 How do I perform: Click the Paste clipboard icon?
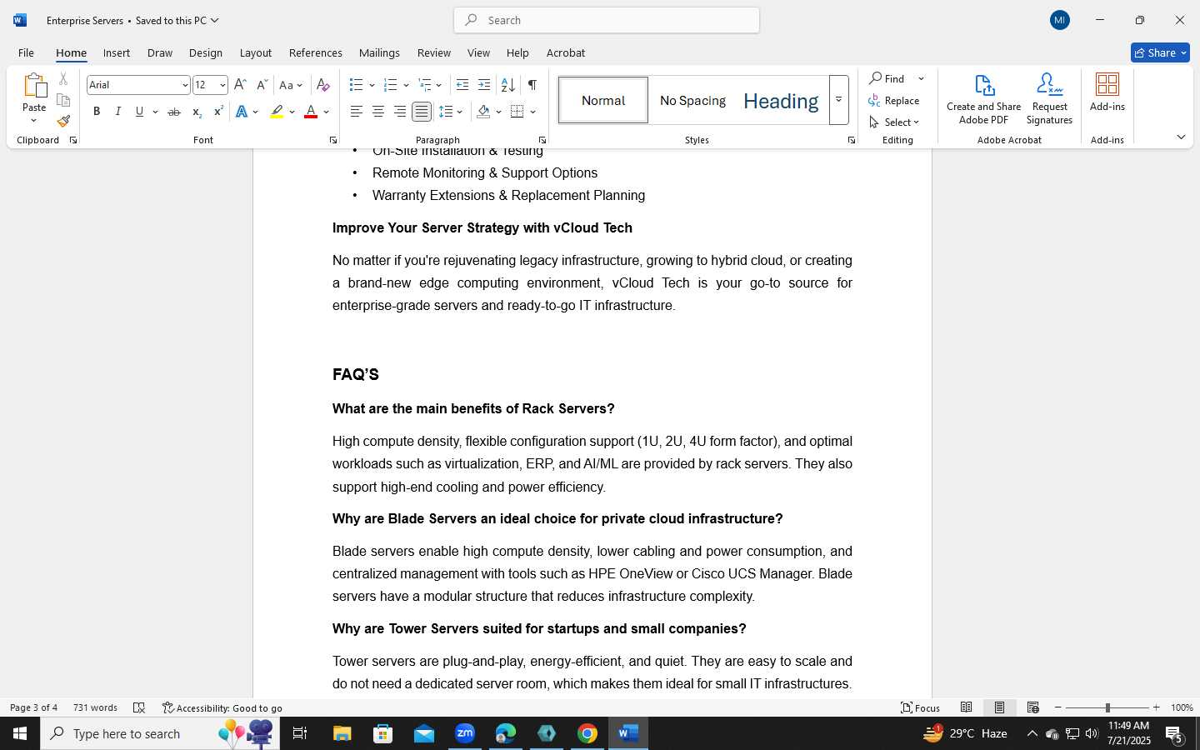click(x=34, y=86)
